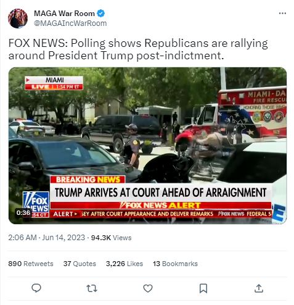Bookmark the tweet with bookmark icon
The image size is (294, 305).
click(203, 288)
